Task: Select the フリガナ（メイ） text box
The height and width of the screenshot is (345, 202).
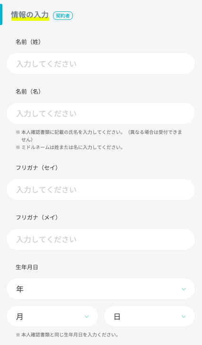Action: 101,239
